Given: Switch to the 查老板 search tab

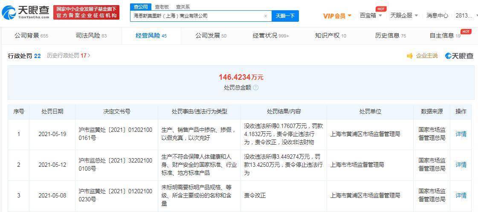Looking at the screenshot, I should pyautogui.click(x=161, y=7).
